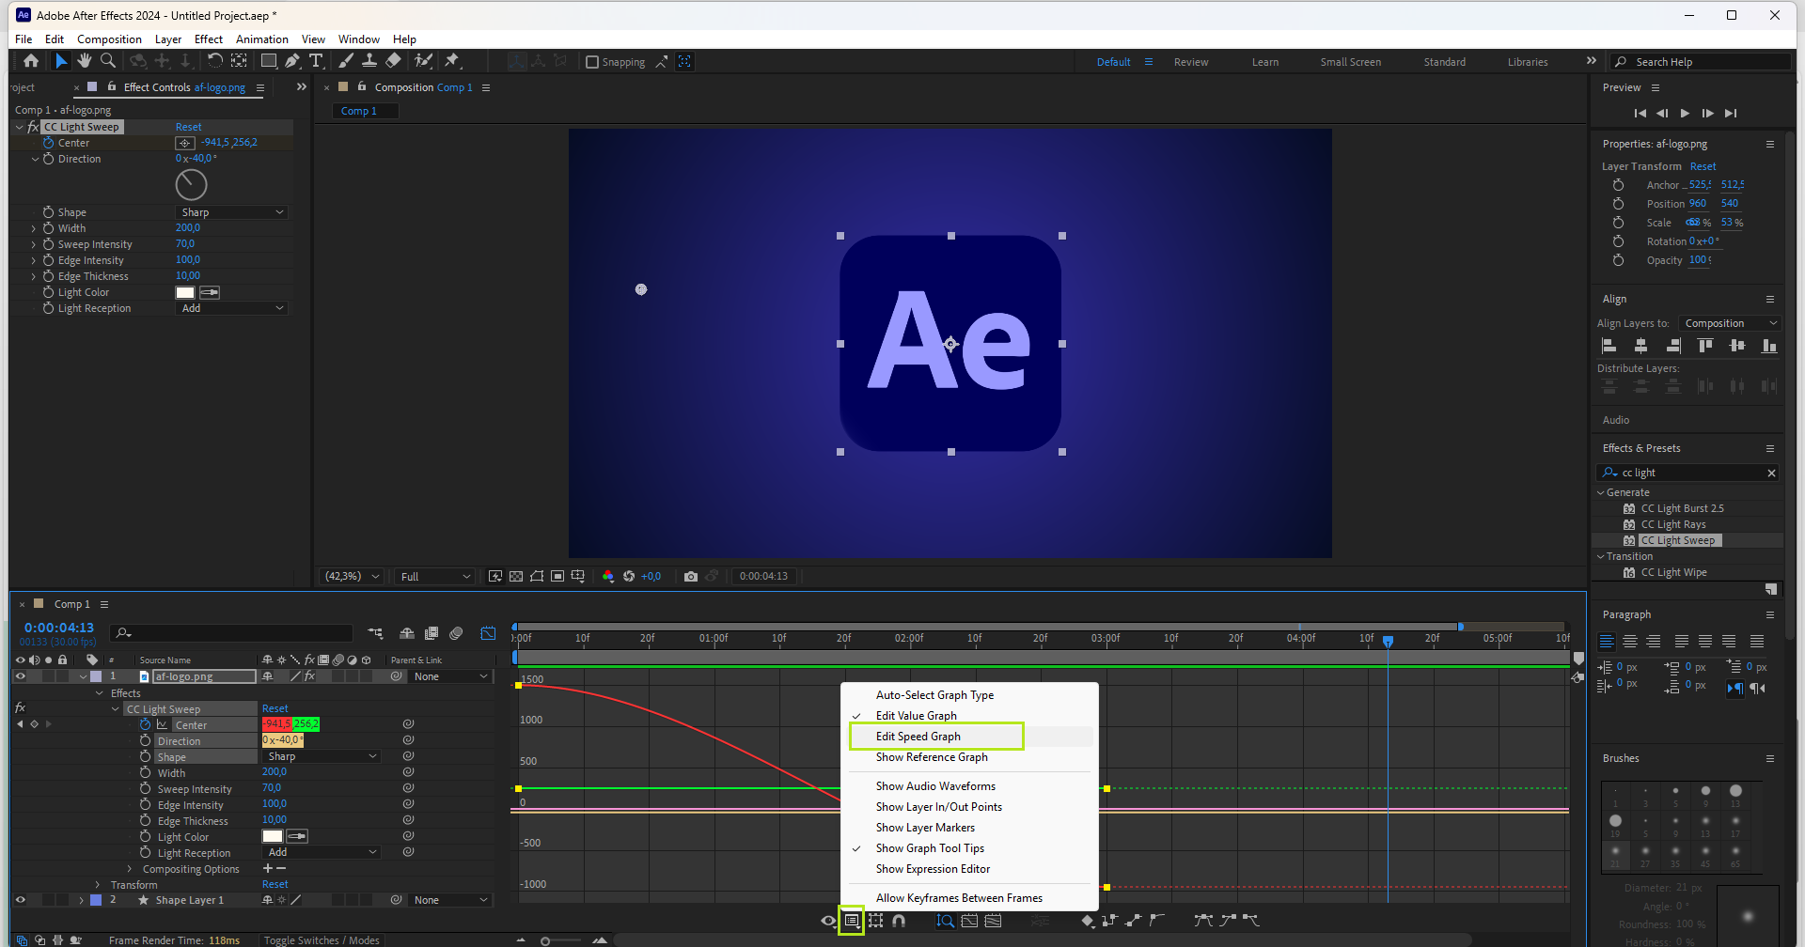Open the viewer resolution Full dropdown
The image size is (1805, 947).
[x=435, y=576]
